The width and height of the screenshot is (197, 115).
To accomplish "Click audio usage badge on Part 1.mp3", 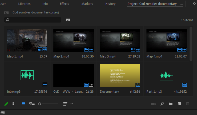I will [184, 85].
